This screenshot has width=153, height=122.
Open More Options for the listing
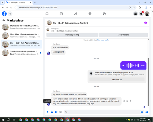click(x=123, y=35)
